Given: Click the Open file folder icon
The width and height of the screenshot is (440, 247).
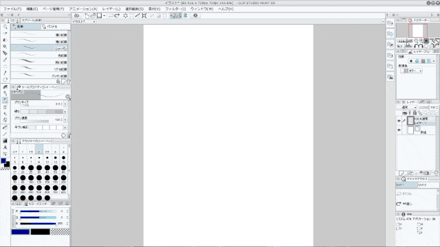Looking at the screenshot, I should (x=93, y=16).
